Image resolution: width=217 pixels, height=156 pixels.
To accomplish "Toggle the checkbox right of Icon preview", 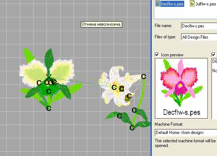I will pyautogui.click(x=214, y=55).
